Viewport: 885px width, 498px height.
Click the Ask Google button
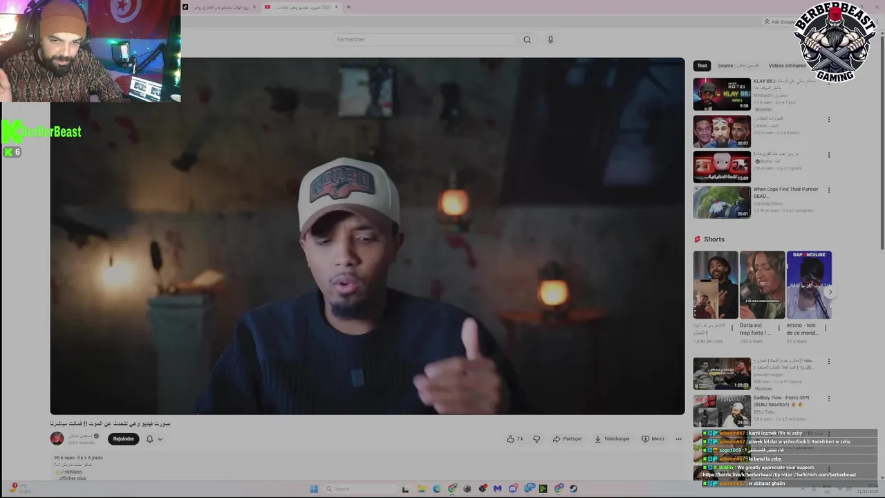(780, 21)
